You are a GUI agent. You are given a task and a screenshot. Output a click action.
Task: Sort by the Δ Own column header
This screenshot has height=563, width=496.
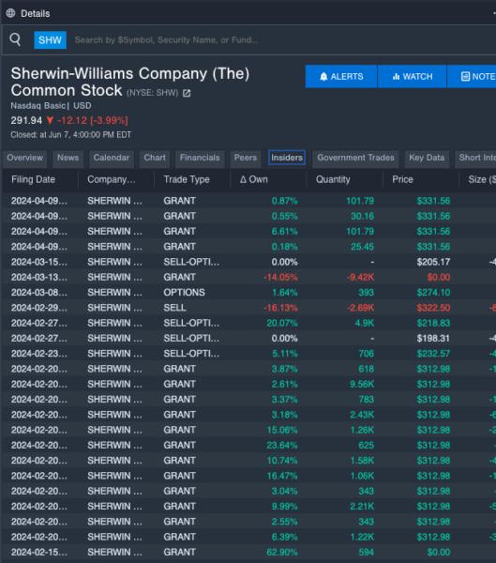[254, 179]
